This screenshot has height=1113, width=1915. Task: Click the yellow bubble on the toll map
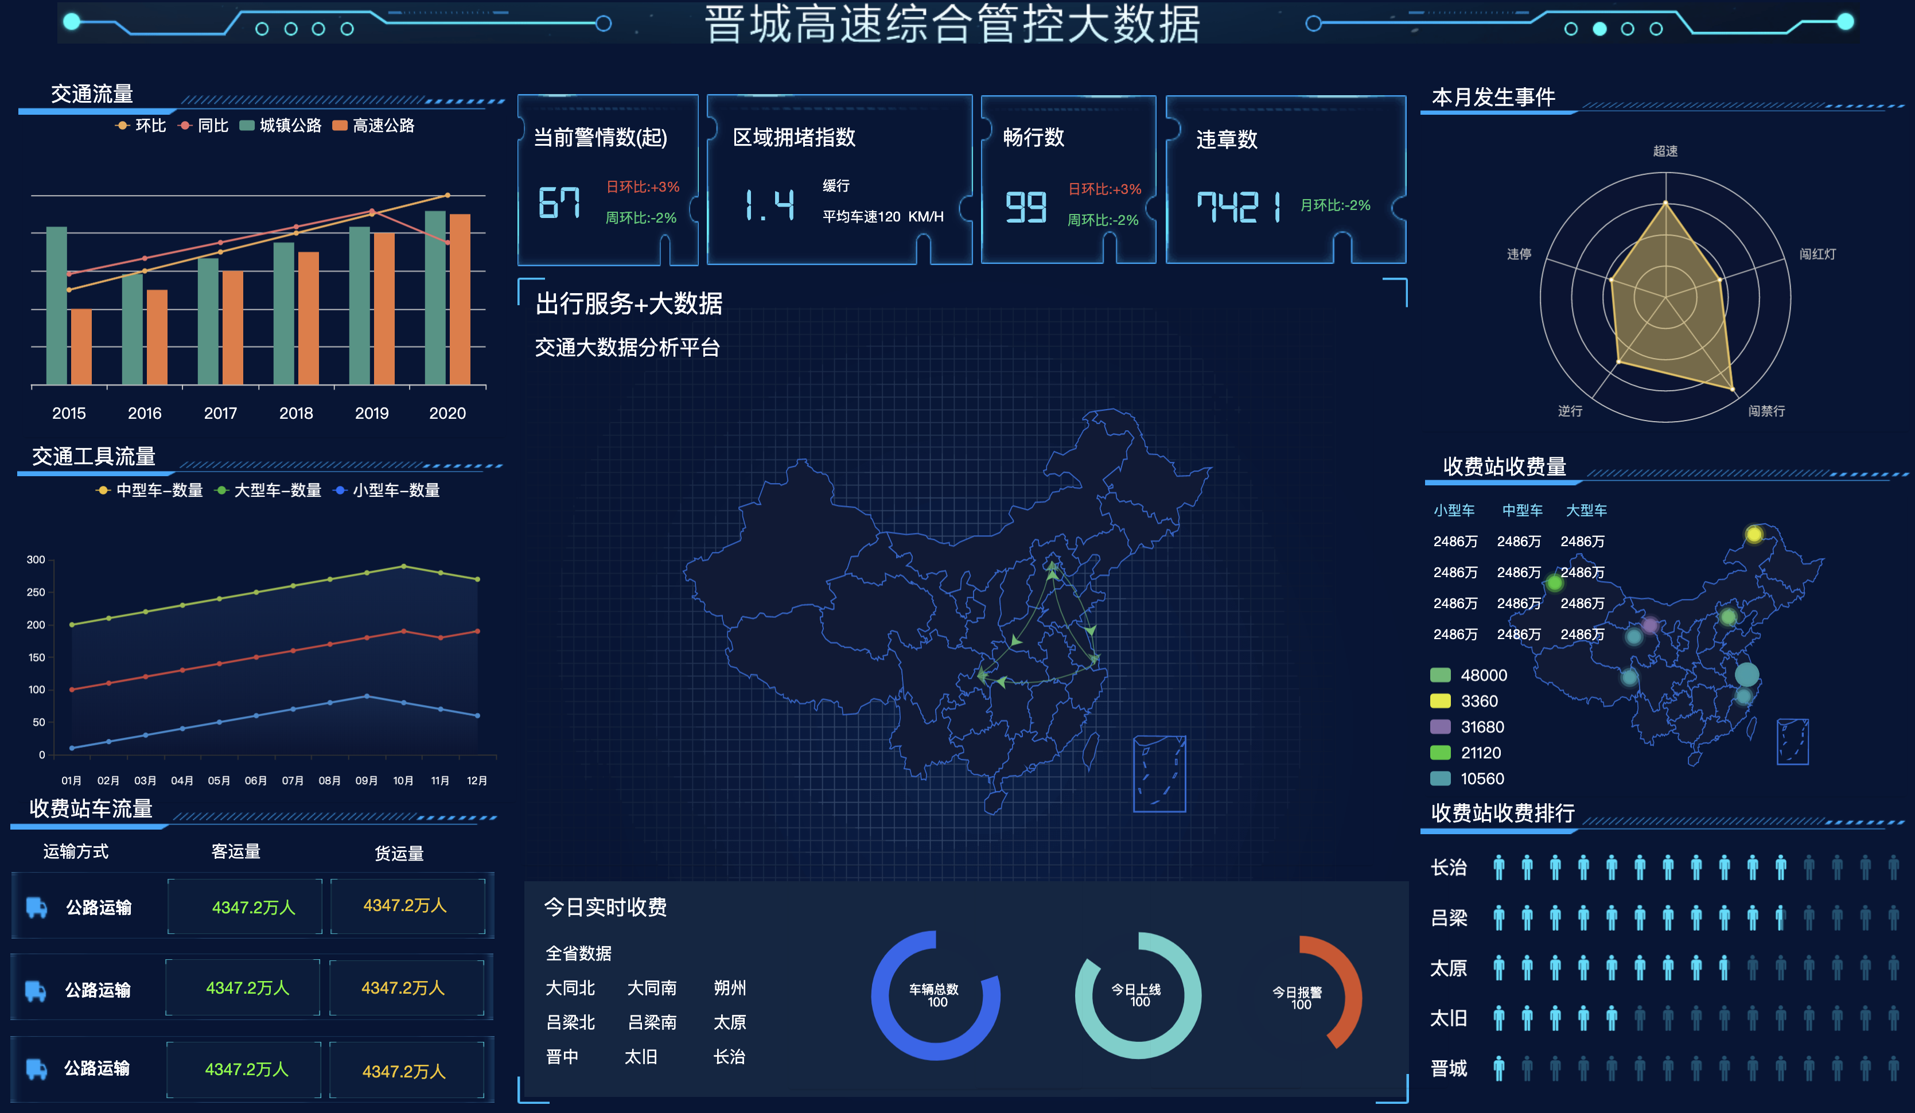(1754, 534)
